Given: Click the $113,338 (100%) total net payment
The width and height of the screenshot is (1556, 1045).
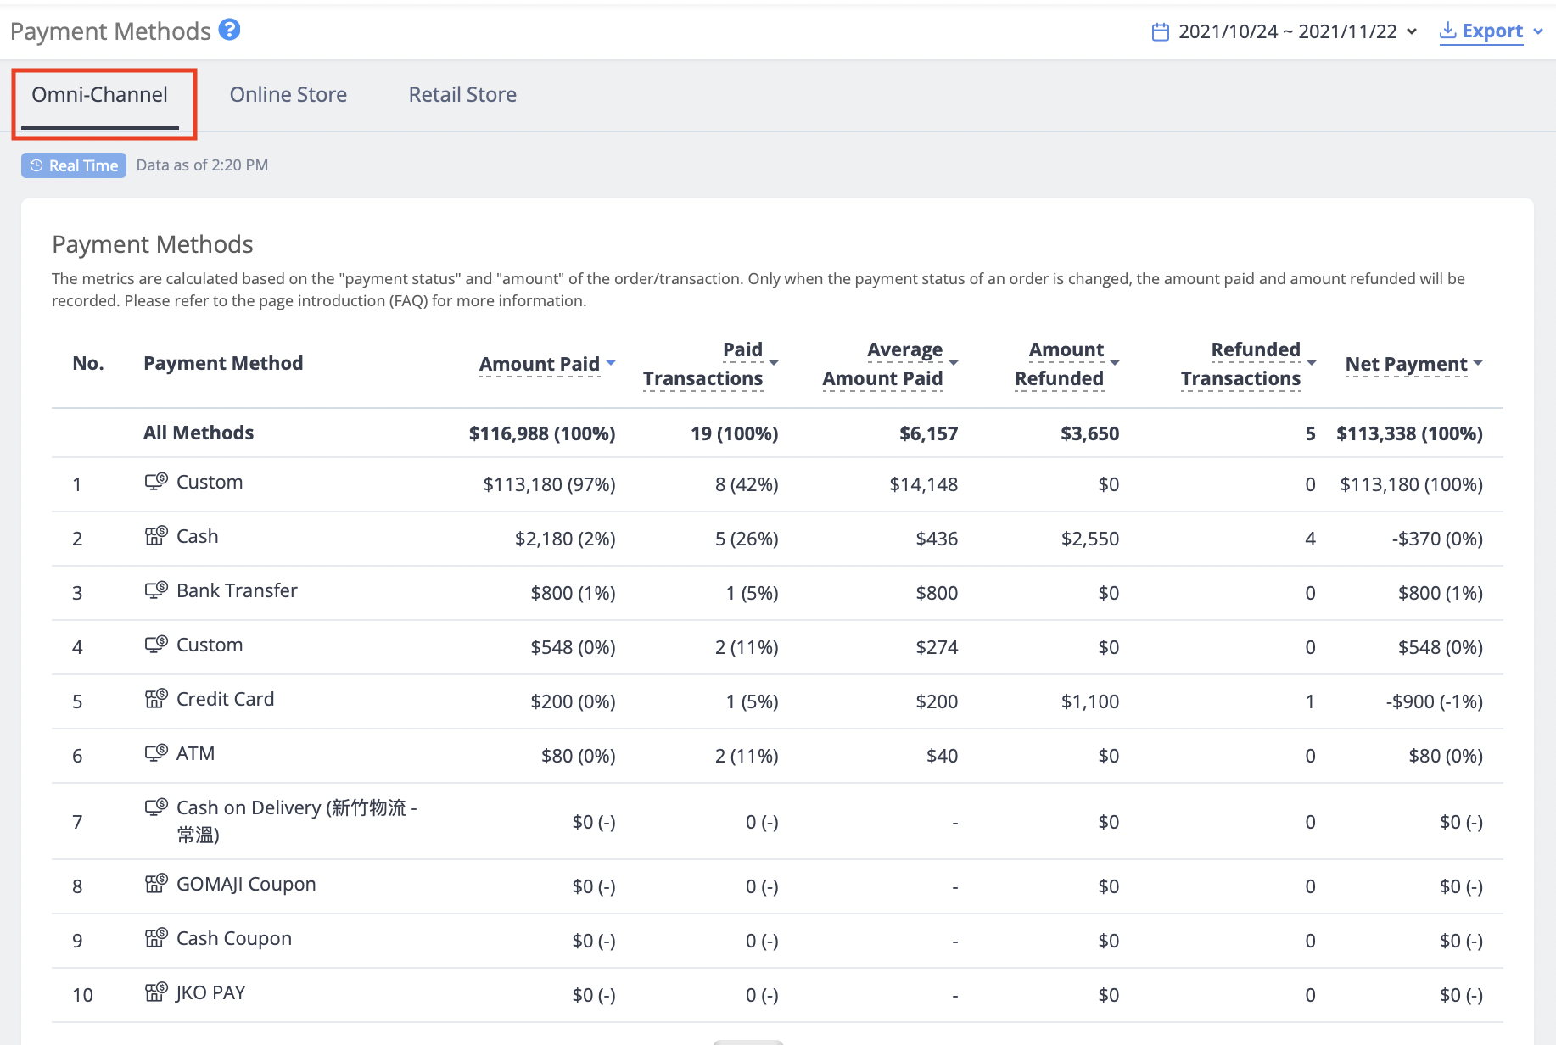Looking at the screenshot, I should (1409, 433).
